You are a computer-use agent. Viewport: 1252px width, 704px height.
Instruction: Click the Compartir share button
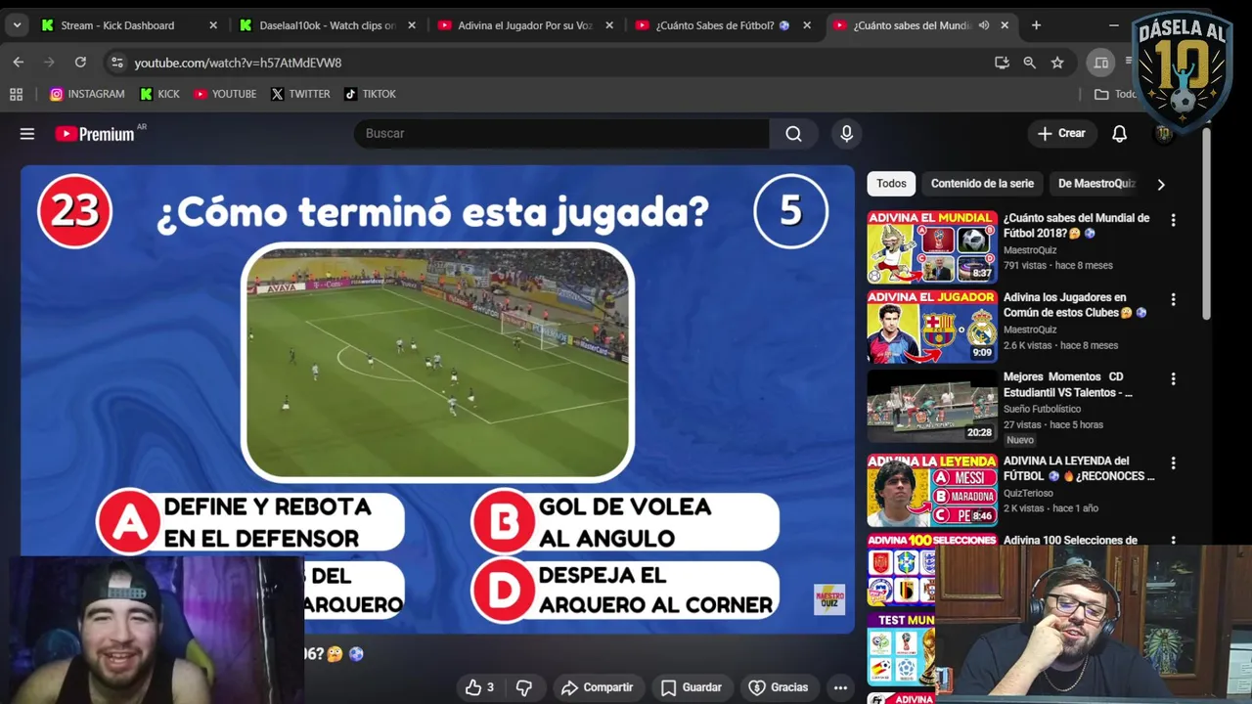[x=597, y=687]
